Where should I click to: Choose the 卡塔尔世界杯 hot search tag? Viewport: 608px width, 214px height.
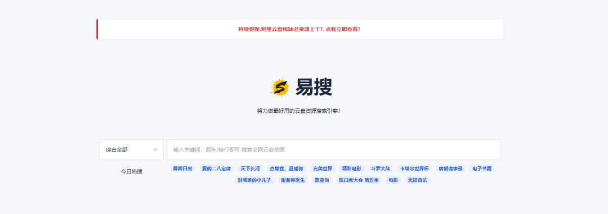coord(414,169)
